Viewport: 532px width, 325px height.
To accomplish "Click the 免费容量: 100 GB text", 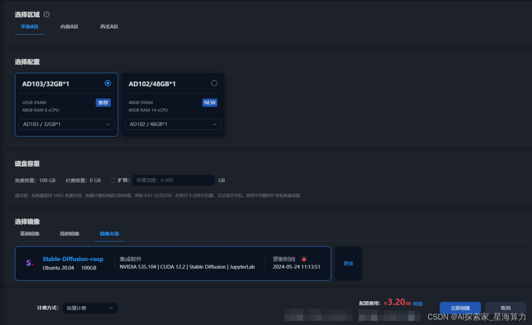I will pos(35,181).
